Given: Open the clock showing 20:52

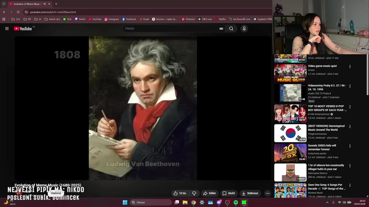Looking at the screenshot, I should click(x=360, y=202).
